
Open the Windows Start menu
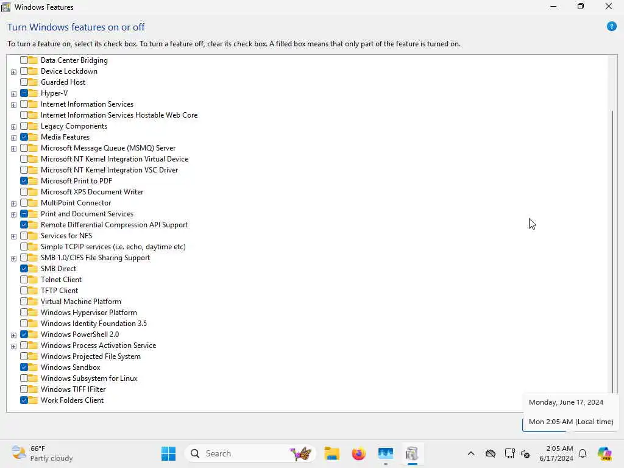click(168, 453)
